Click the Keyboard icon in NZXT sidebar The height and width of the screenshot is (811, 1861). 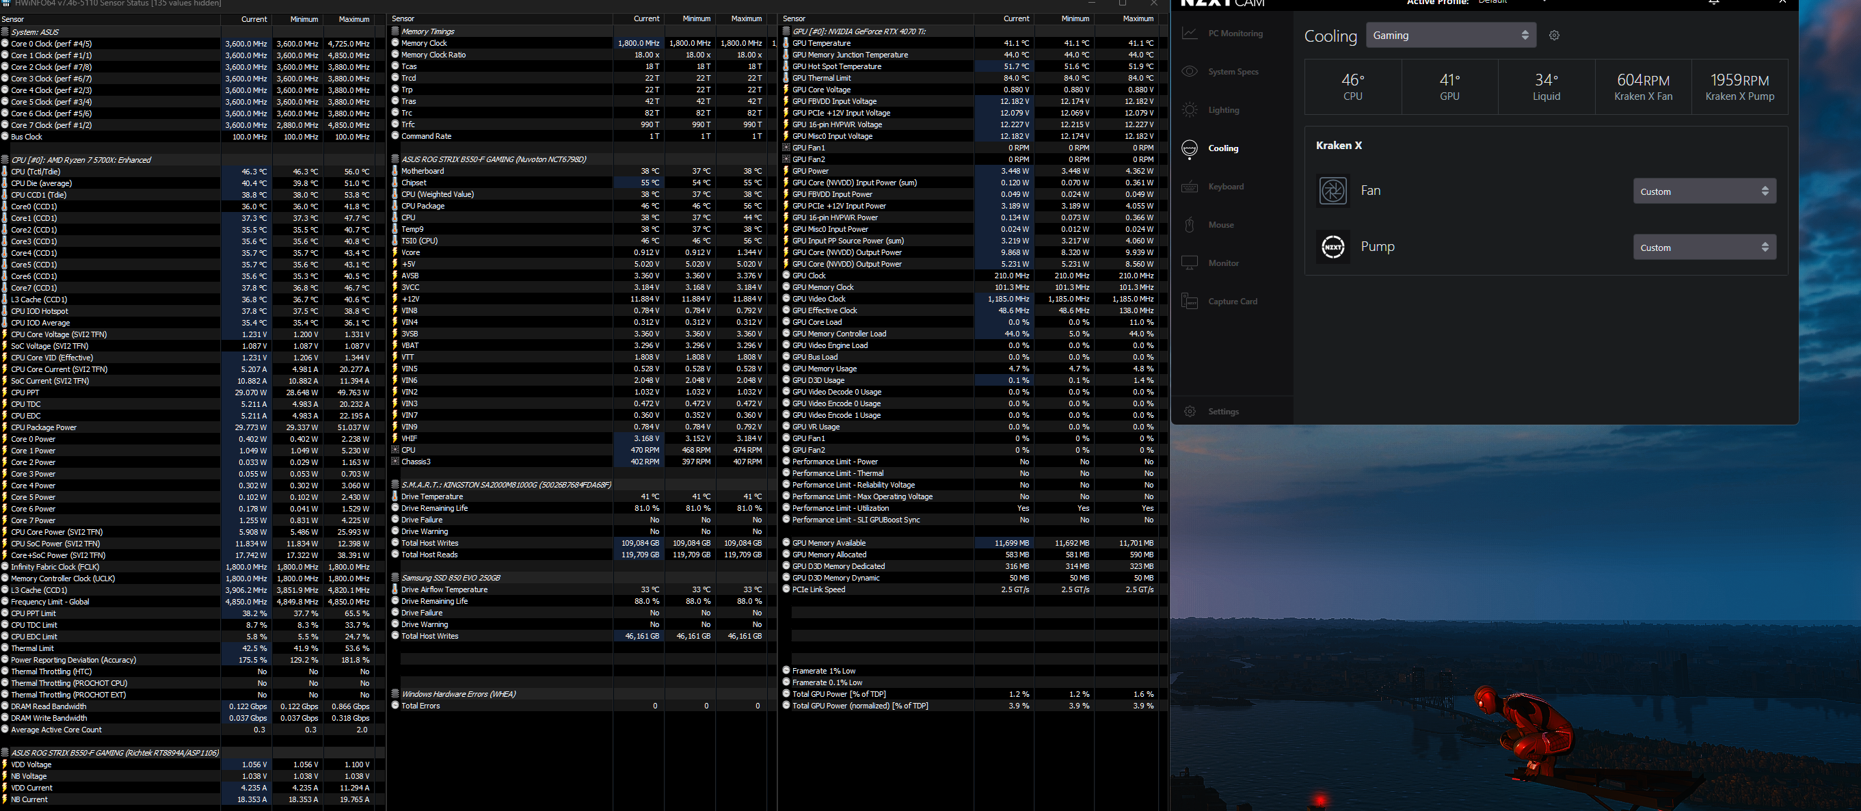point(1190,187)
